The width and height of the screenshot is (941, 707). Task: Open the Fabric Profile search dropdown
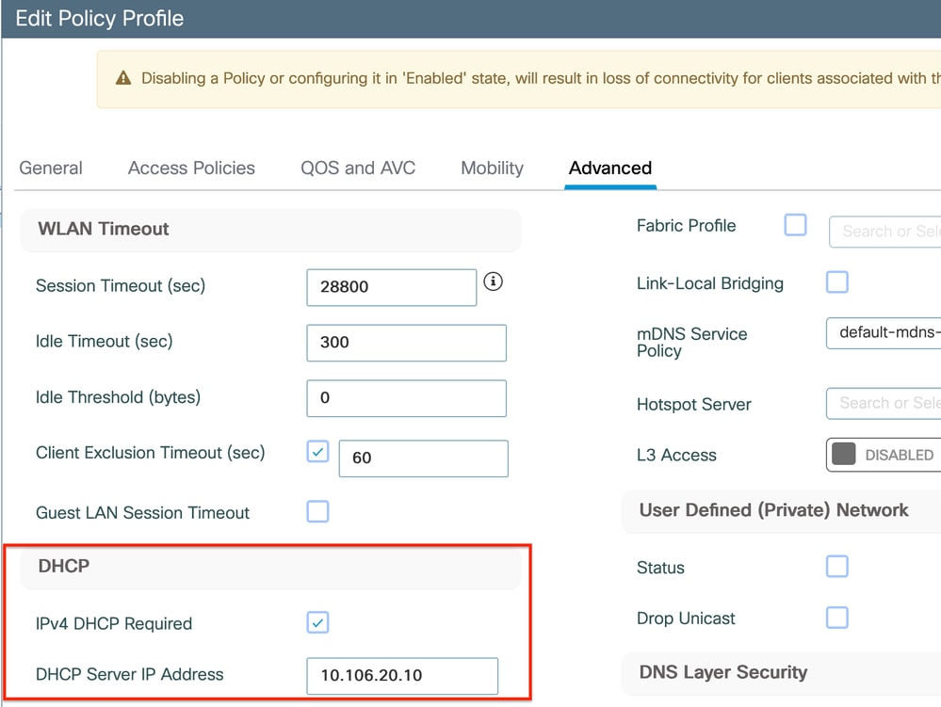click(885, 232)
